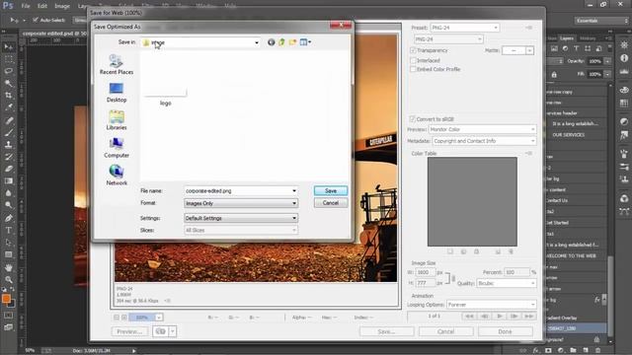Click the Color Table gray area

[472, 201]
